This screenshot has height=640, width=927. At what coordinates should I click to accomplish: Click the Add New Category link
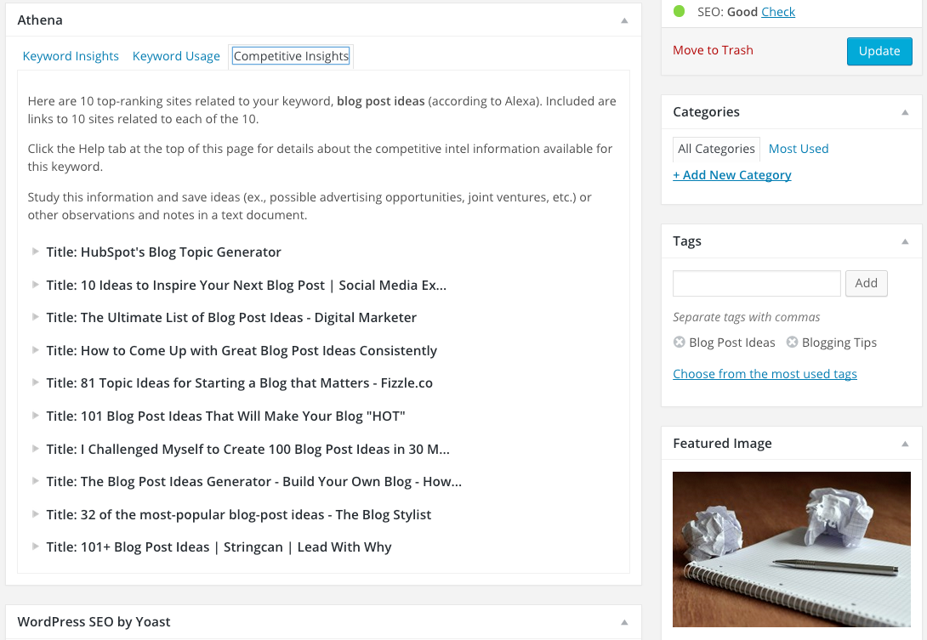(x=731, y=175)
